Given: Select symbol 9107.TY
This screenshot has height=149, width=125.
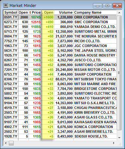Looking at the screenshot, I should tap(11, 122).
